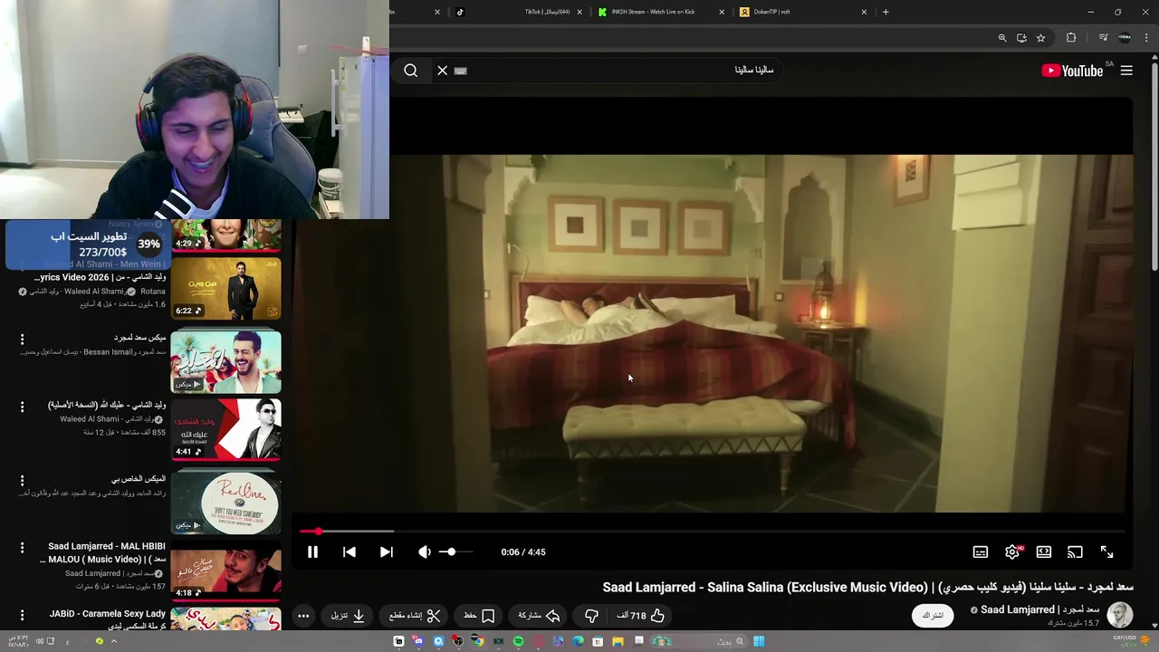Viewport: 1159px width, 652px height.
Task: Open MAL HBIBI MALOU video title
Action: [103, 552]
